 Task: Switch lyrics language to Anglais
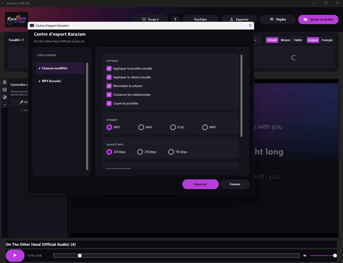tap(313, 40)
